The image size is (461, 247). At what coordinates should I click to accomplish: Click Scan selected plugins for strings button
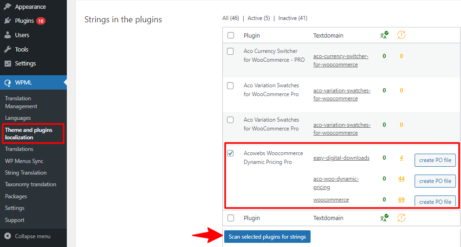(x=267, y=237)
